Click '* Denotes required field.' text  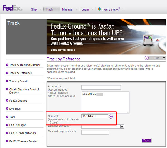coord(61,78)
